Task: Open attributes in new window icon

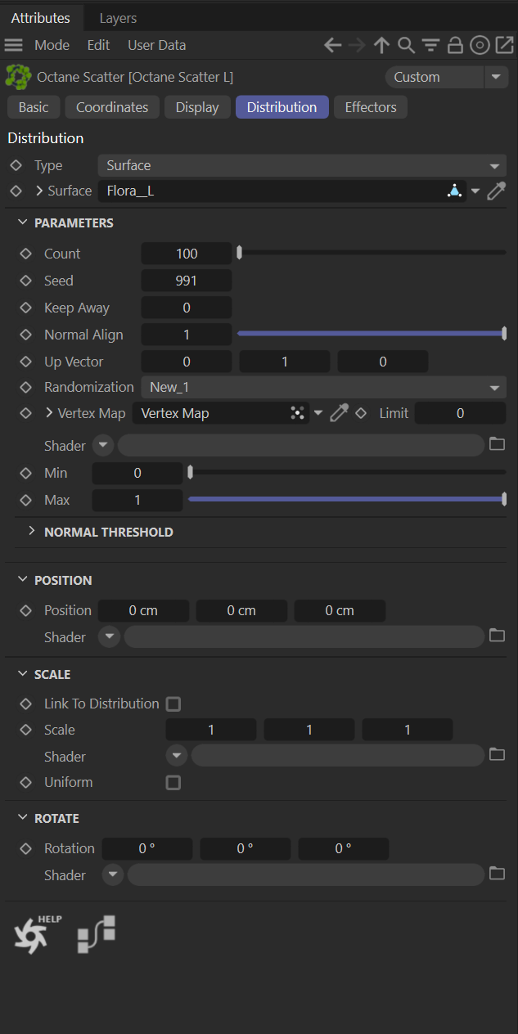Action: [504, 46]
